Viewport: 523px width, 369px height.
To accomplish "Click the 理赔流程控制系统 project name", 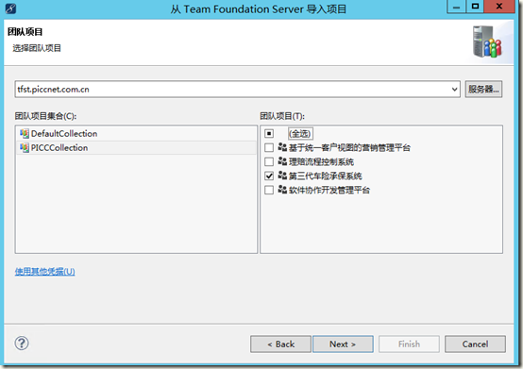I will point(321,162).
